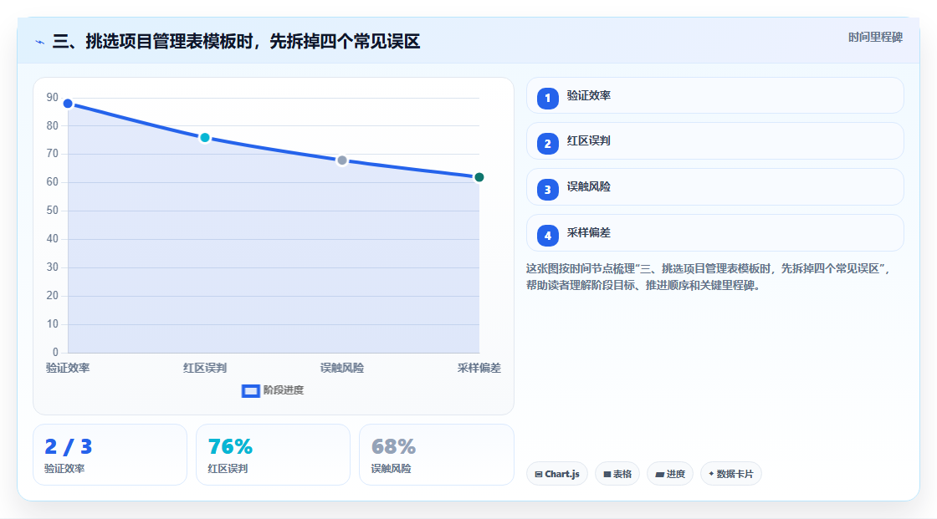The width and height of the screenshot is (937, 519).
Task: Click the x-axis label 验证效率
Action: click(x=68, y=368)
